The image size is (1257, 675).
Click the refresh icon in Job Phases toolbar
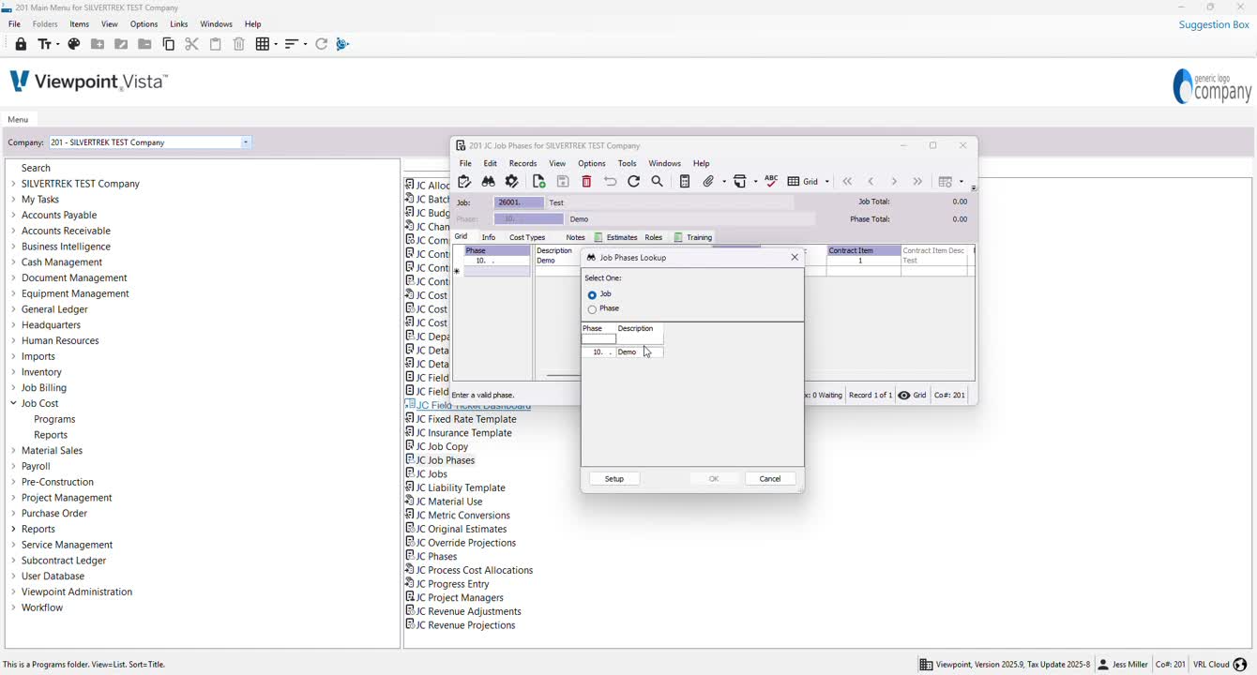pos(634,182)
